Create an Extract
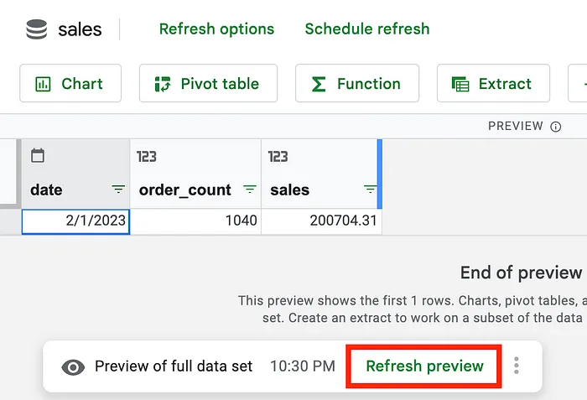 click(493, 83)
